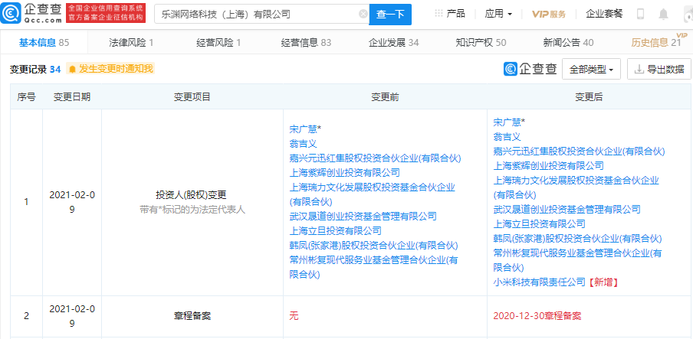This screenshot has width=693, height=339.
Task: Open 嘉兴元迅红隼 link in 变更后 column
Action: (579, 151)
